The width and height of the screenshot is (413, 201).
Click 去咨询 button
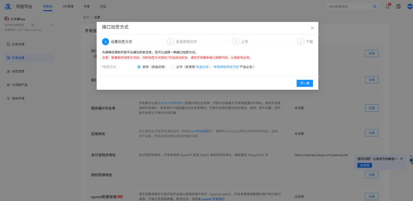point(365,166)
